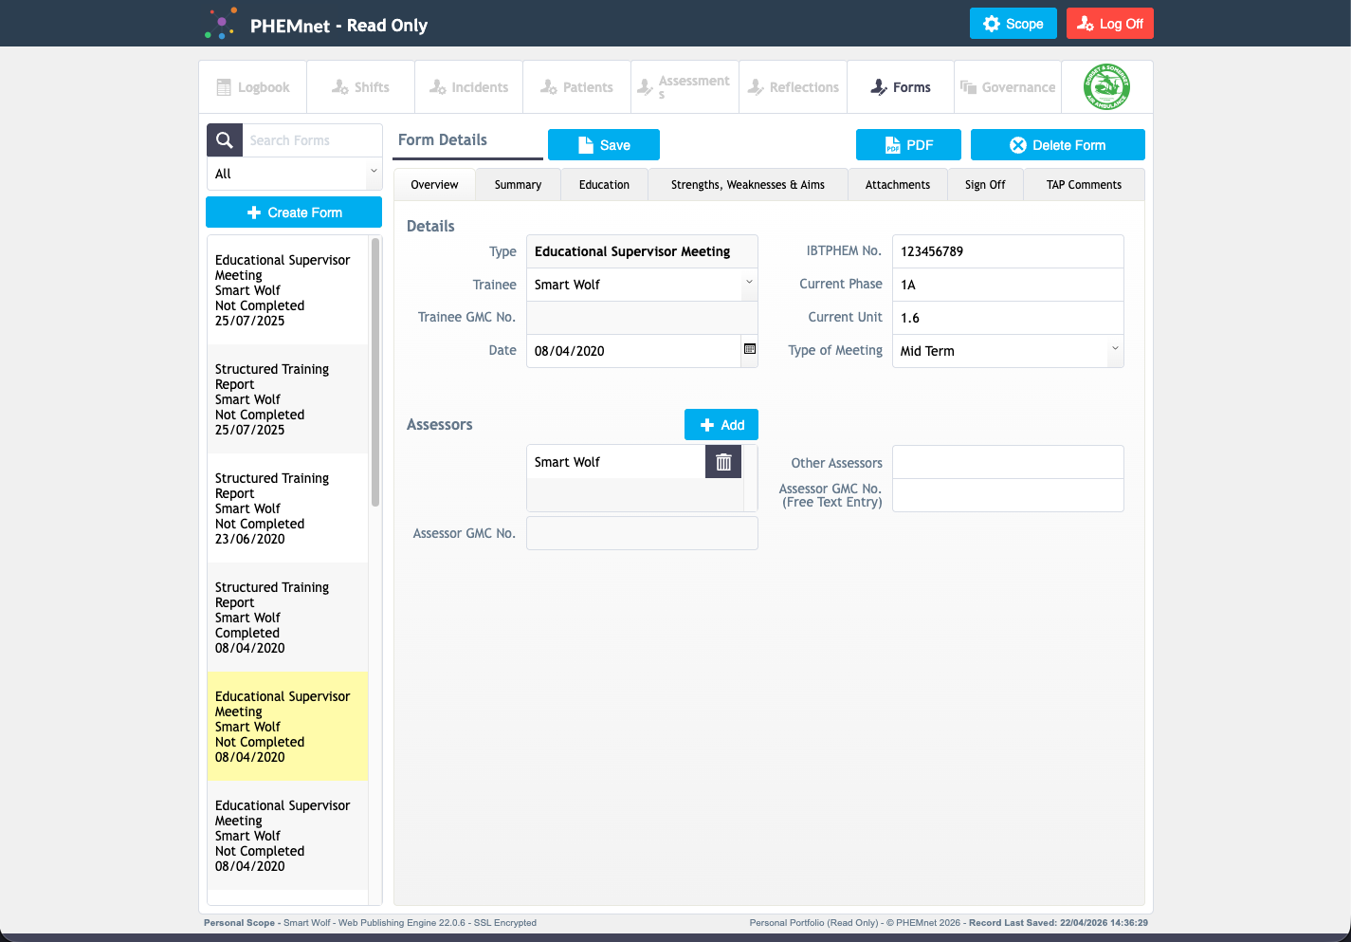Click the calendar icon beside Date field
Image resolution: width=1351 pixels, height=942 pixels.
[x=749, y=350]
